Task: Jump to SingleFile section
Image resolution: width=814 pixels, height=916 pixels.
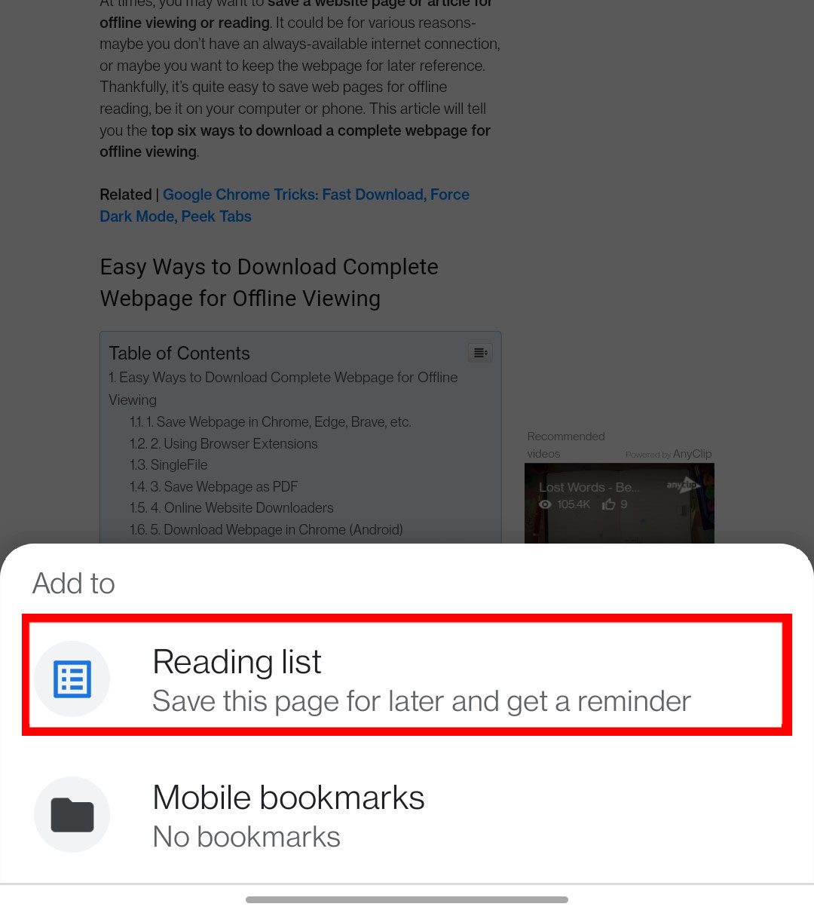Action: (169, 465)
